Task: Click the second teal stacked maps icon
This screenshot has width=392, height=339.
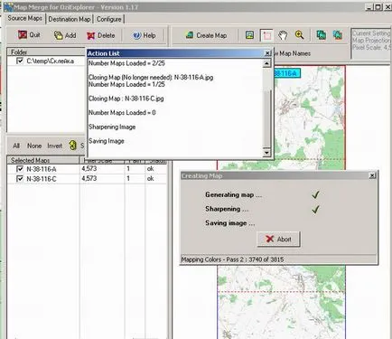Action: (x=338, y=35)
